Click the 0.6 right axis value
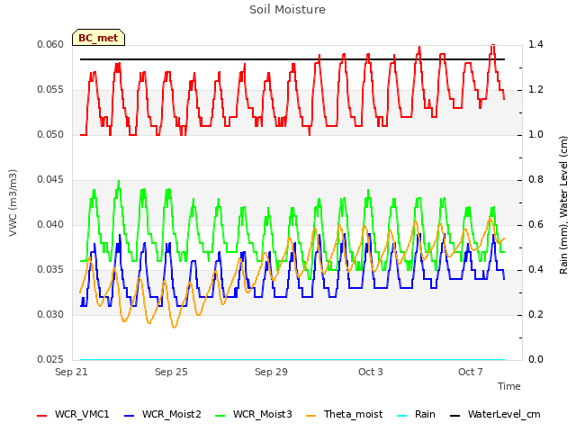The image size is (576, 432). point(535,224)
